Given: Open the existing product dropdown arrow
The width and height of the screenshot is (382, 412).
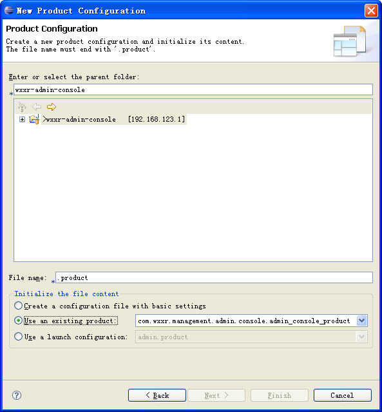Looking at the screenshot, I should (361, 321).
